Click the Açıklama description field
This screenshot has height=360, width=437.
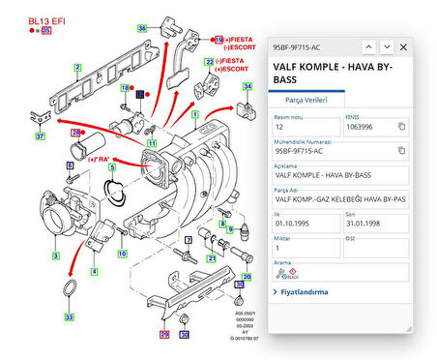[340, 175]
